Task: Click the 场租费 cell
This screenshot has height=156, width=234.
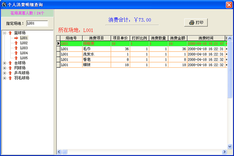Action: click(97, 43)
